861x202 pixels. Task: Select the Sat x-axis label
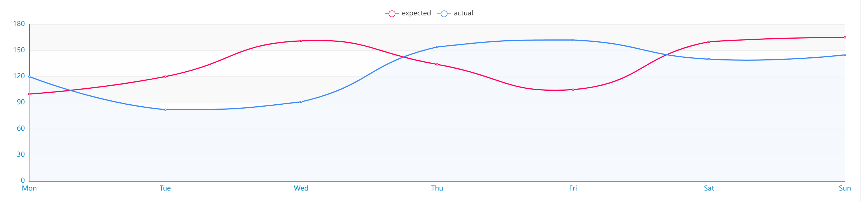[x=709, y=188]
